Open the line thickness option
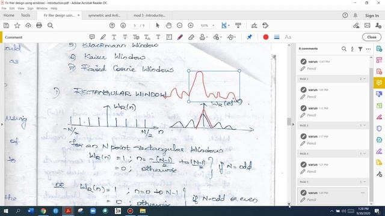This screenshot has width=385, height=216. (x=277, y=37)
